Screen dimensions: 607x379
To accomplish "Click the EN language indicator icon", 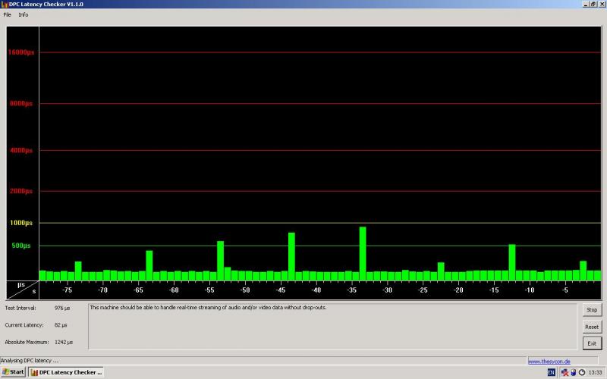I will [x=552, y=372].
